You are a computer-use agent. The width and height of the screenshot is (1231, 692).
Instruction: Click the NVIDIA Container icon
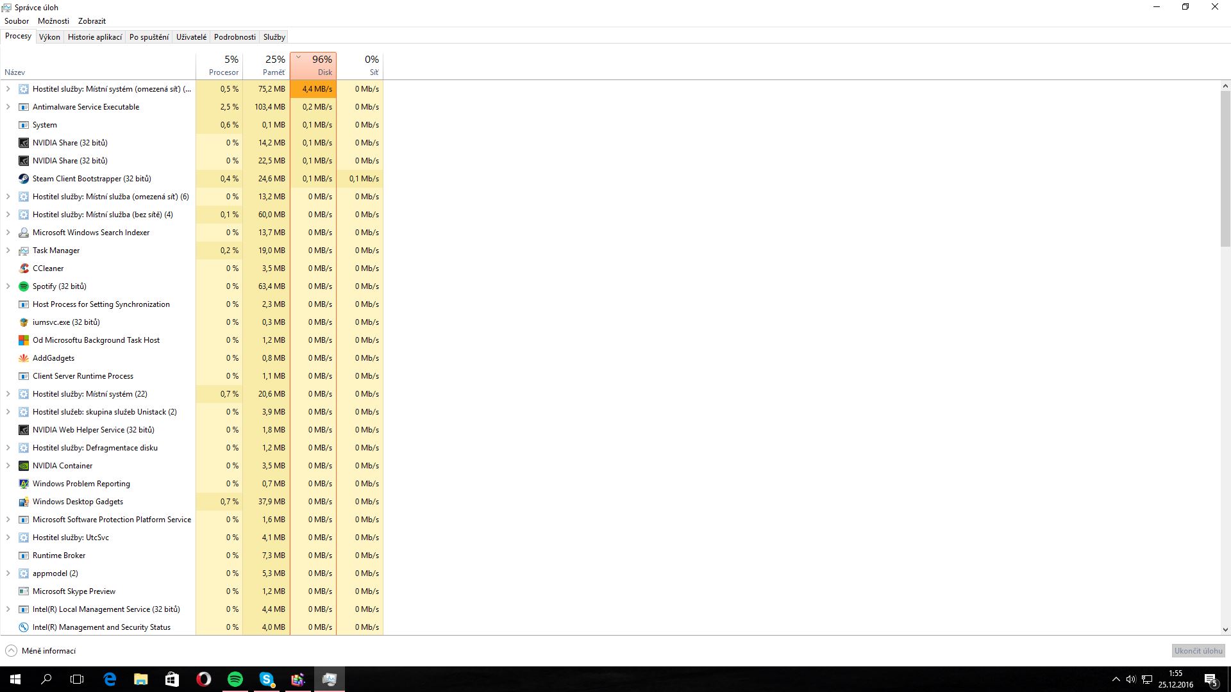pyautogui.click(x=24, y=466)
